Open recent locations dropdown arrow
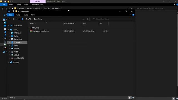 coord(16,19)
